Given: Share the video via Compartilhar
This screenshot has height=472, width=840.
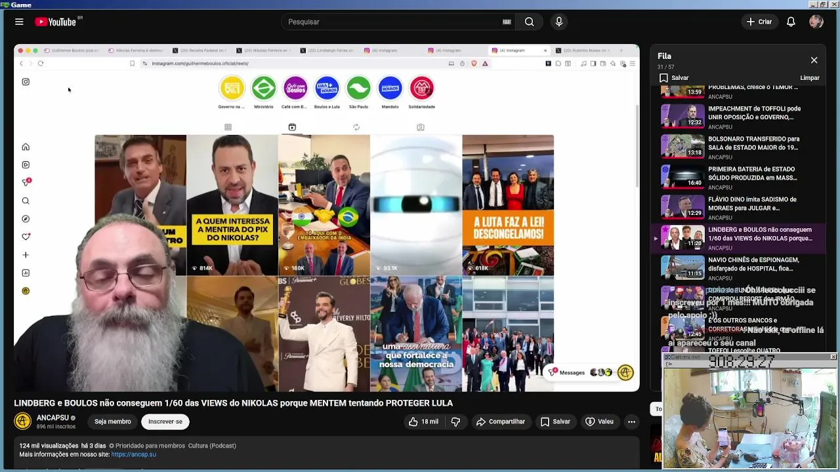Looking at the screenshot, I should click(x=501, y=422).
